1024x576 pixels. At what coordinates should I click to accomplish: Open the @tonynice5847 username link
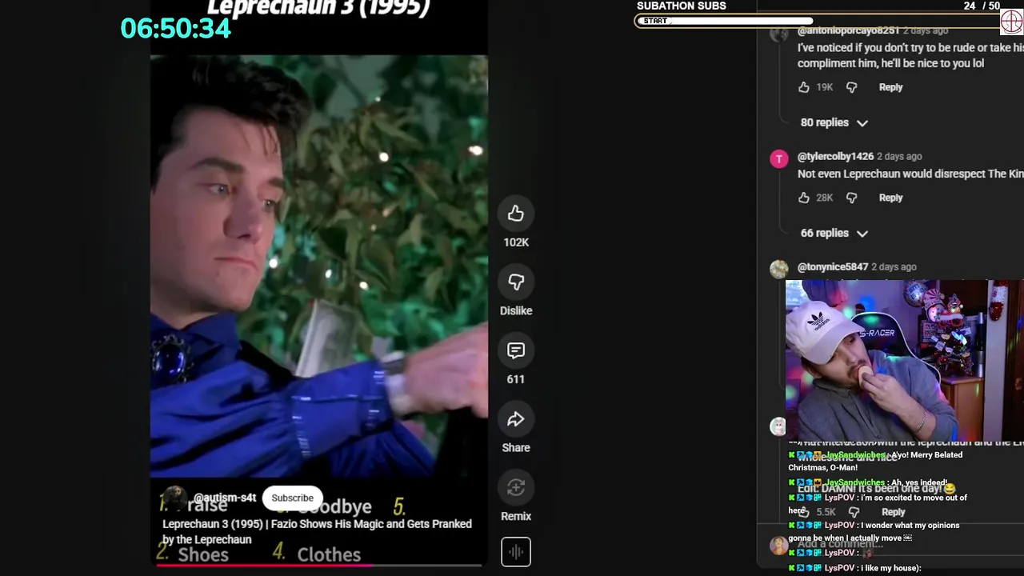coord(833,266)
